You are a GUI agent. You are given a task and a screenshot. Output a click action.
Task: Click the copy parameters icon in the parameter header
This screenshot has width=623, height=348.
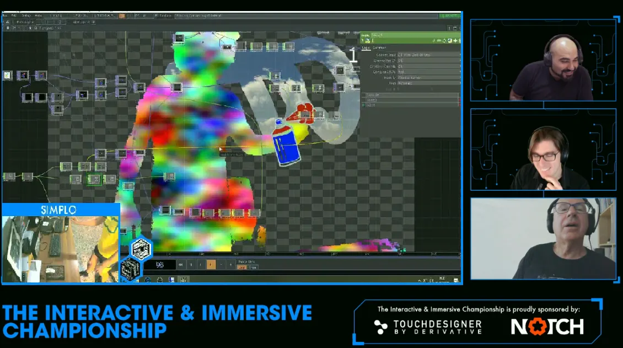pyautogui.click(x=444, y=40)
